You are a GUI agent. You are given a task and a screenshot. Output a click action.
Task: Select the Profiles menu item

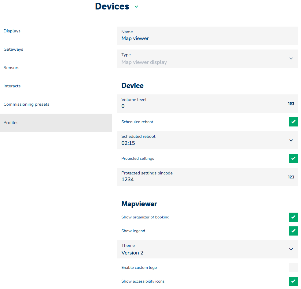tap(11, 123)
